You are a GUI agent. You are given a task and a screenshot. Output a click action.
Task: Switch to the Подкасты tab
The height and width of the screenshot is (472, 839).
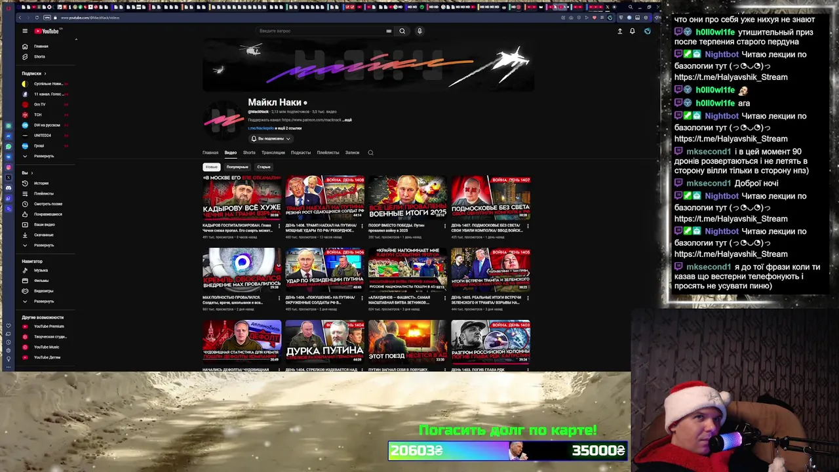pos(301,153)
